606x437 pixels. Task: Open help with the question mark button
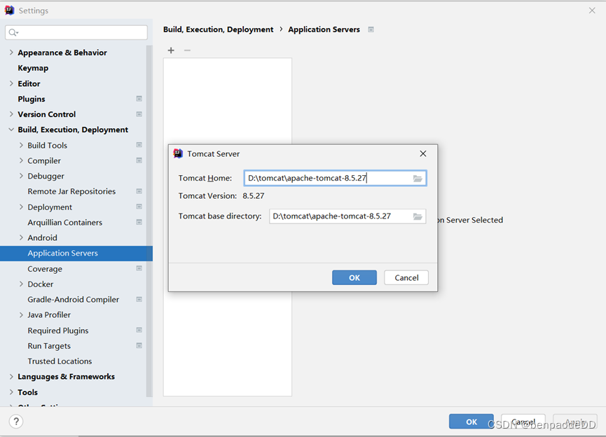16,421
